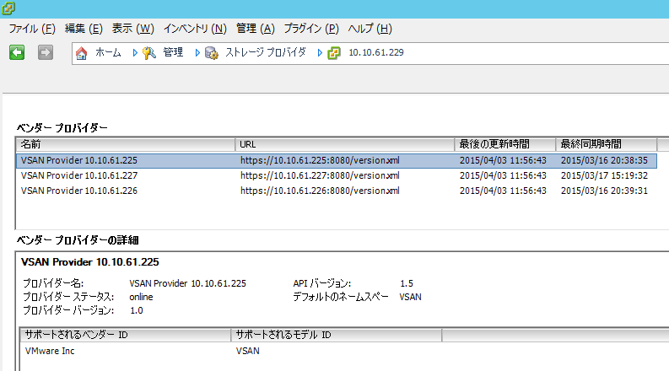Click the green Back navigation arrow

(17, 52)
